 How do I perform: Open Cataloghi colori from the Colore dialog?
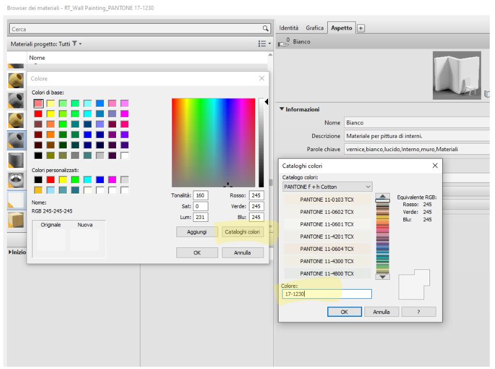coord(242,232)
